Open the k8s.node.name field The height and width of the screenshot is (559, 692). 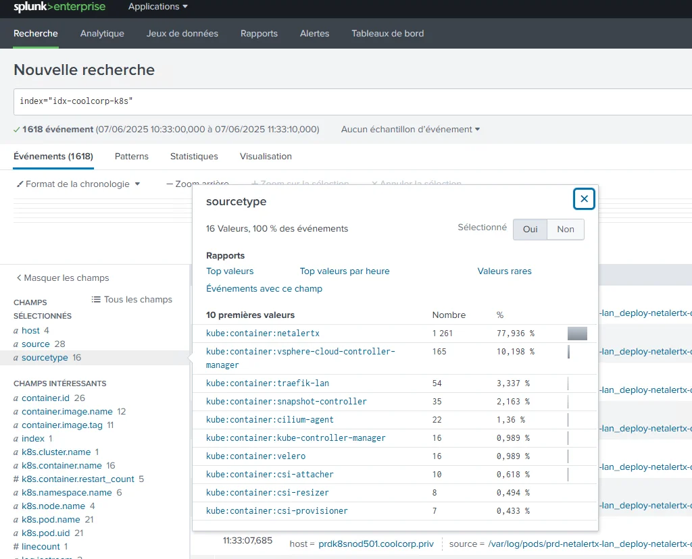click(53, 506)
